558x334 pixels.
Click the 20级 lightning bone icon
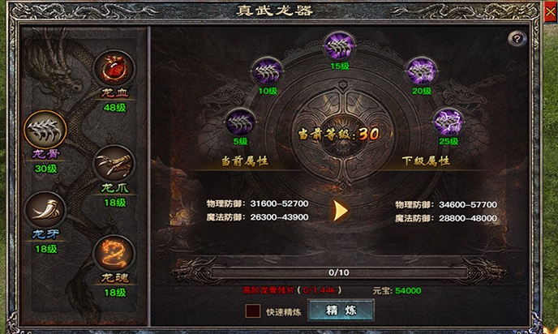(422, 71)
